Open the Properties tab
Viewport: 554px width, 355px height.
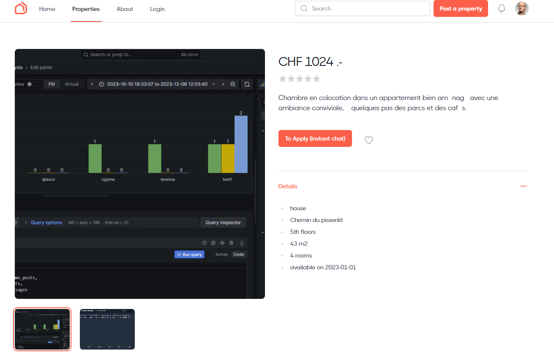click(x=86, y=9)
